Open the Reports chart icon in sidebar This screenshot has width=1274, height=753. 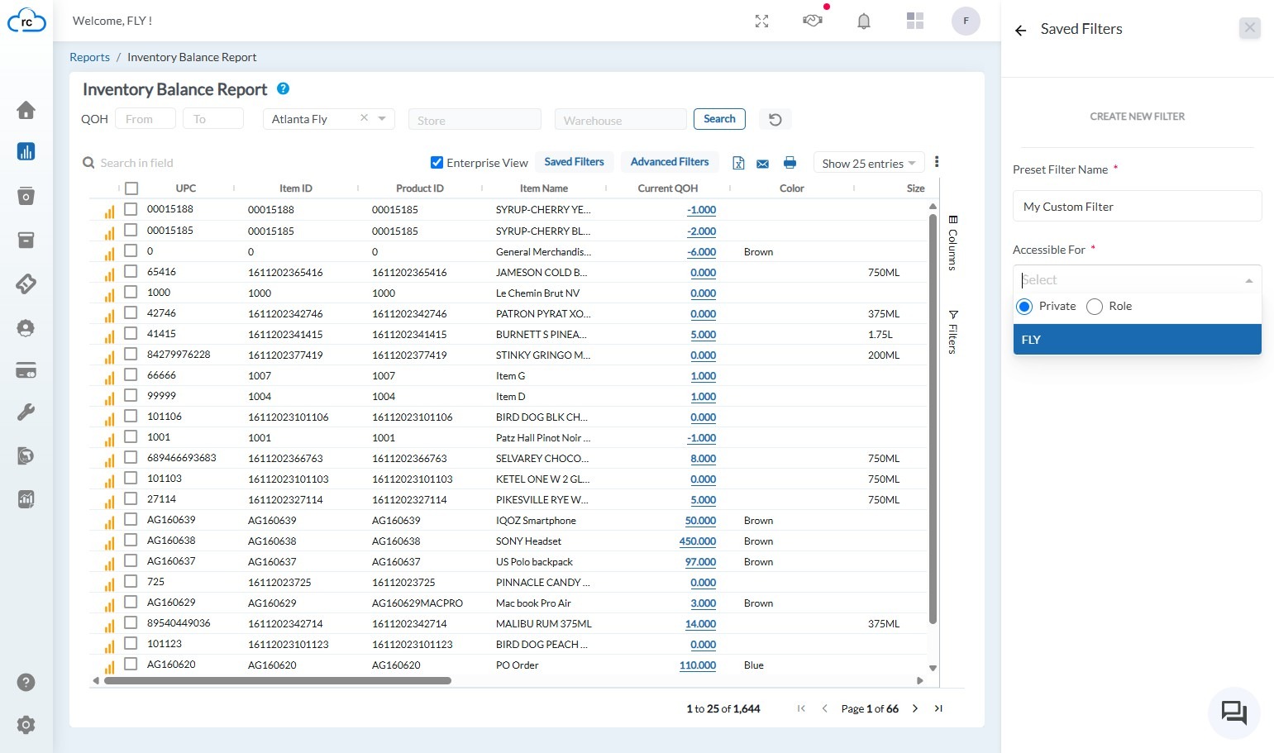[26, 151]
